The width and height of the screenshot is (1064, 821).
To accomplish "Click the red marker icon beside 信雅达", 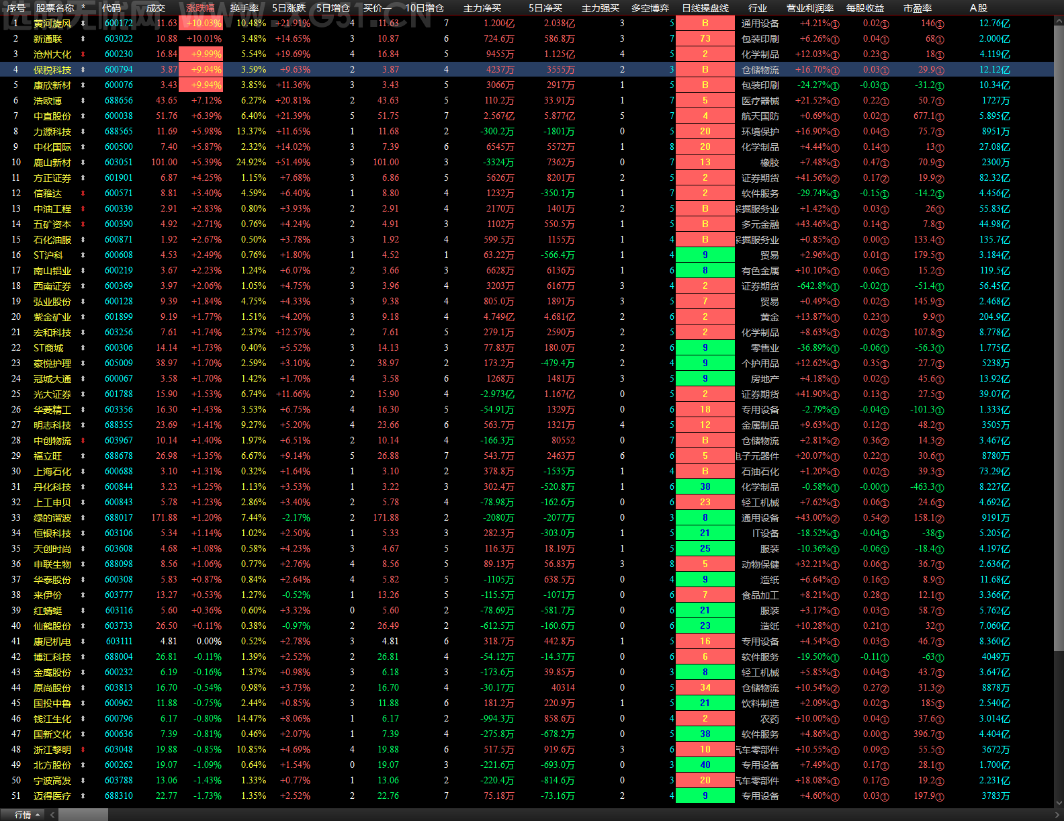I will click(83, 193).
